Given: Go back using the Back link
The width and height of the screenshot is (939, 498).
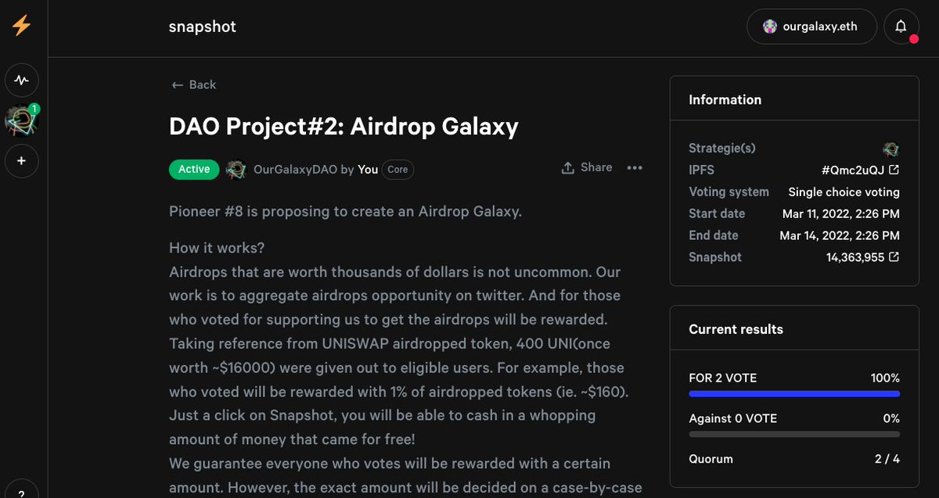Looking at the screenshot, I should pyautogui.click(x=194, y=84).
